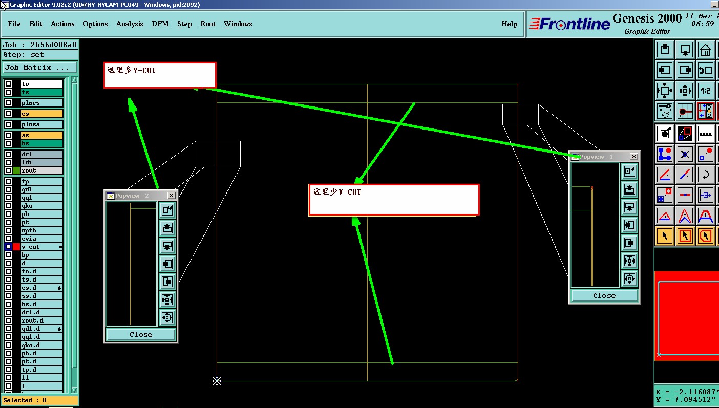Select the ruler measurement tool

pos(706,134)
